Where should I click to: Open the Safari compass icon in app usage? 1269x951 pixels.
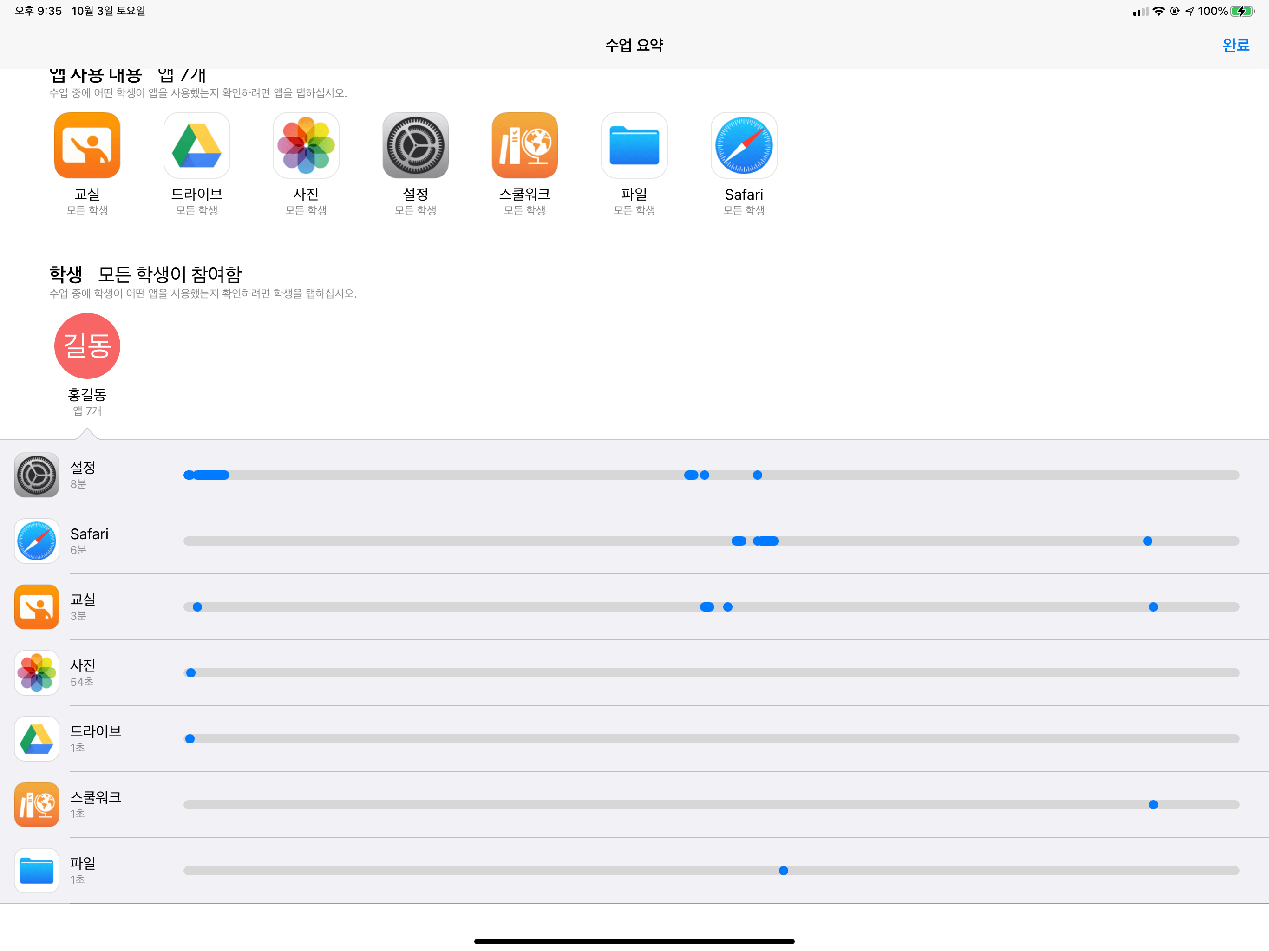pyautogui.click(x=744, y=145)
